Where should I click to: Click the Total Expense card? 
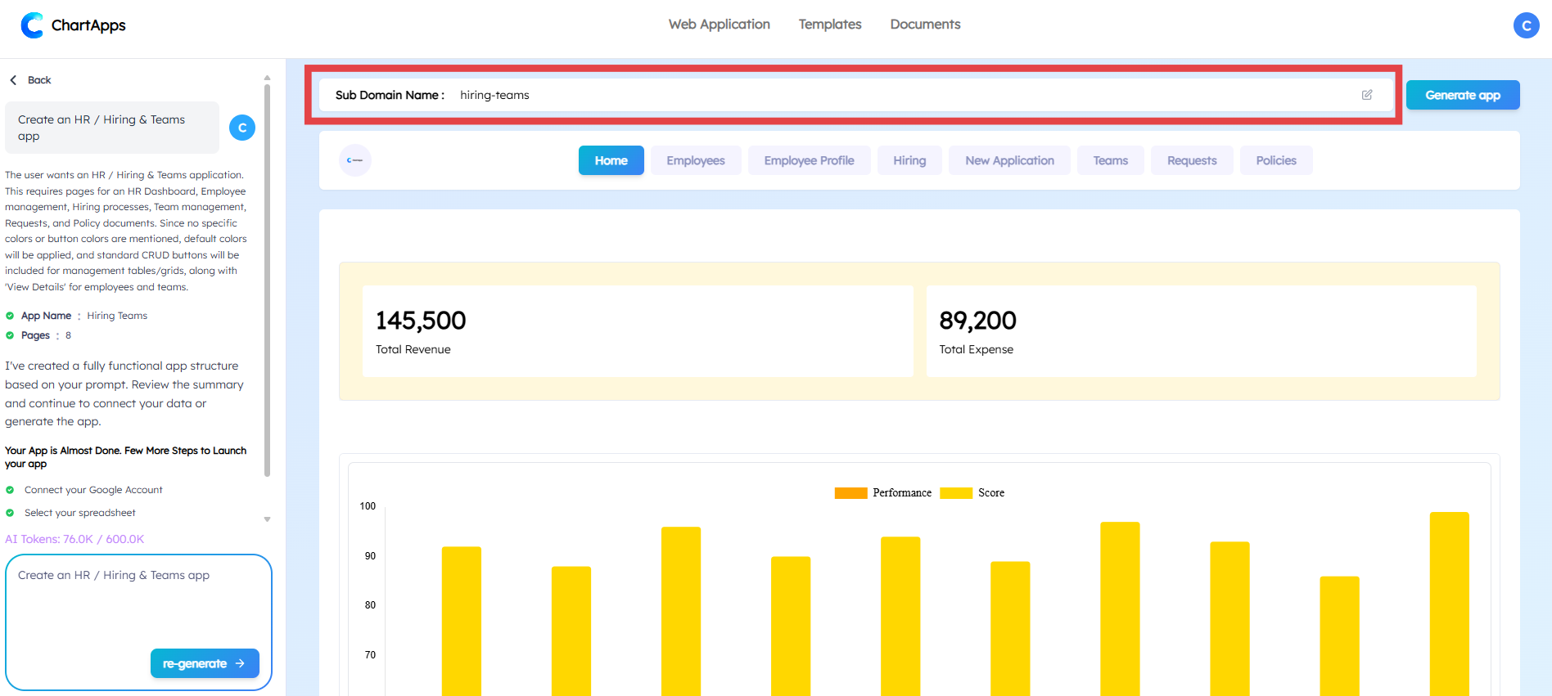1202,331
